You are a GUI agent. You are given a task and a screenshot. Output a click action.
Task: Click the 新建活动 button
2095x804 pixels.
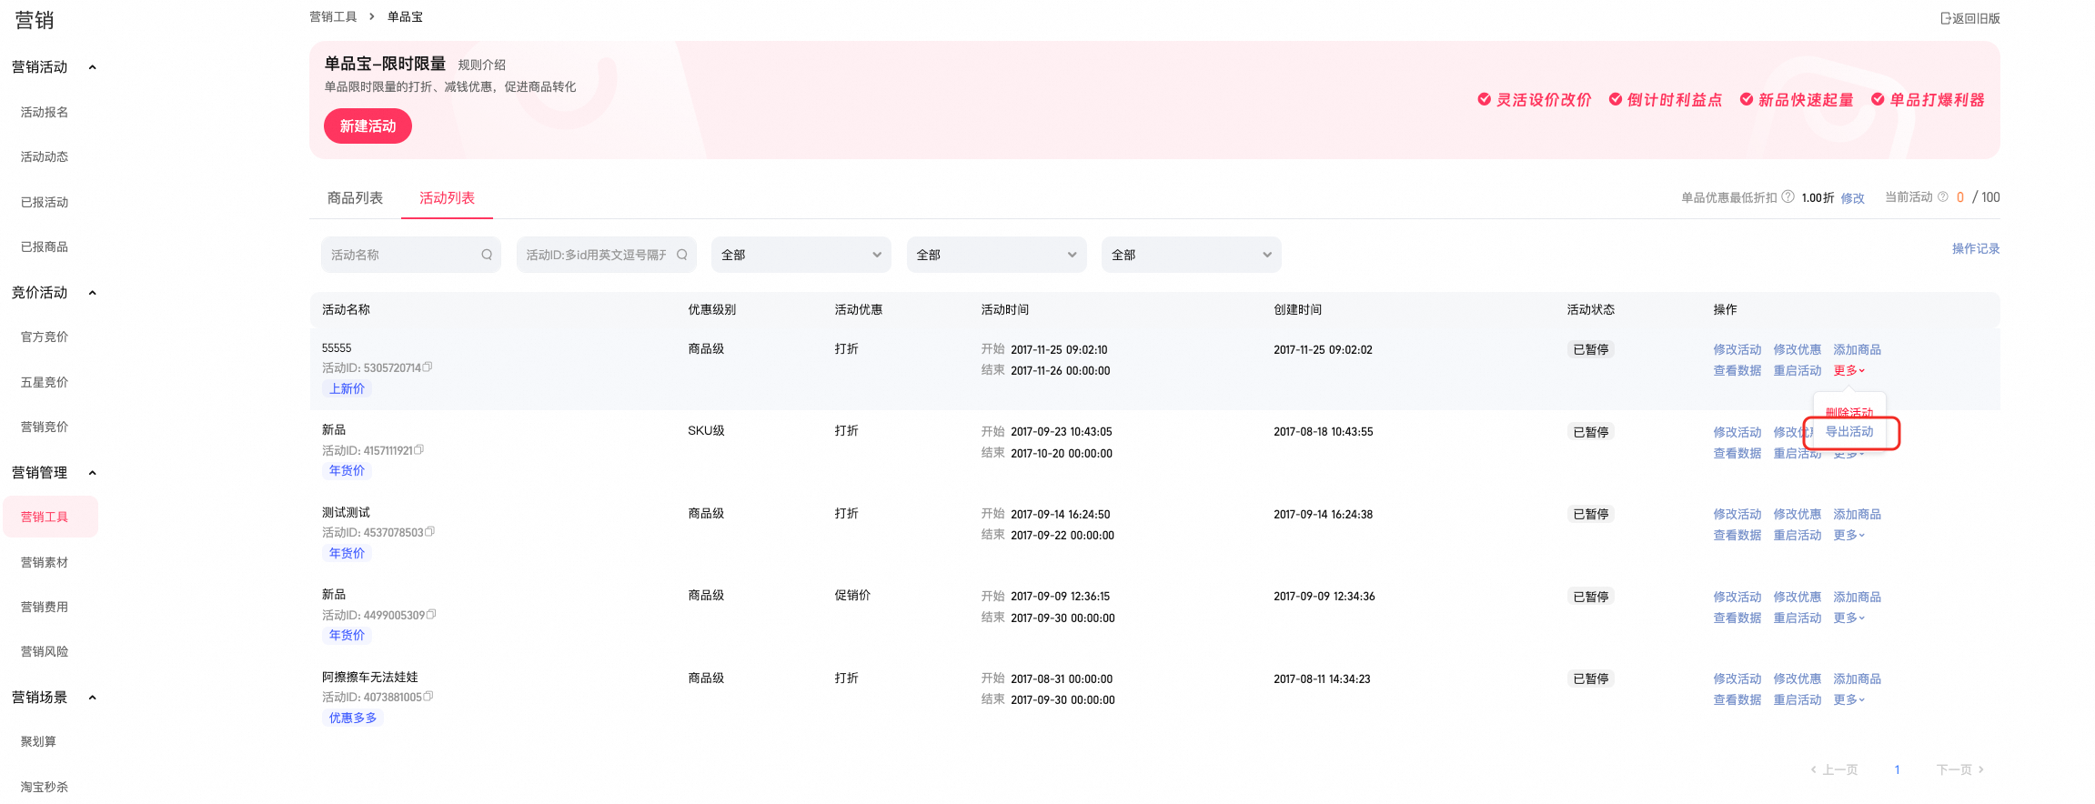click(368, 126)
